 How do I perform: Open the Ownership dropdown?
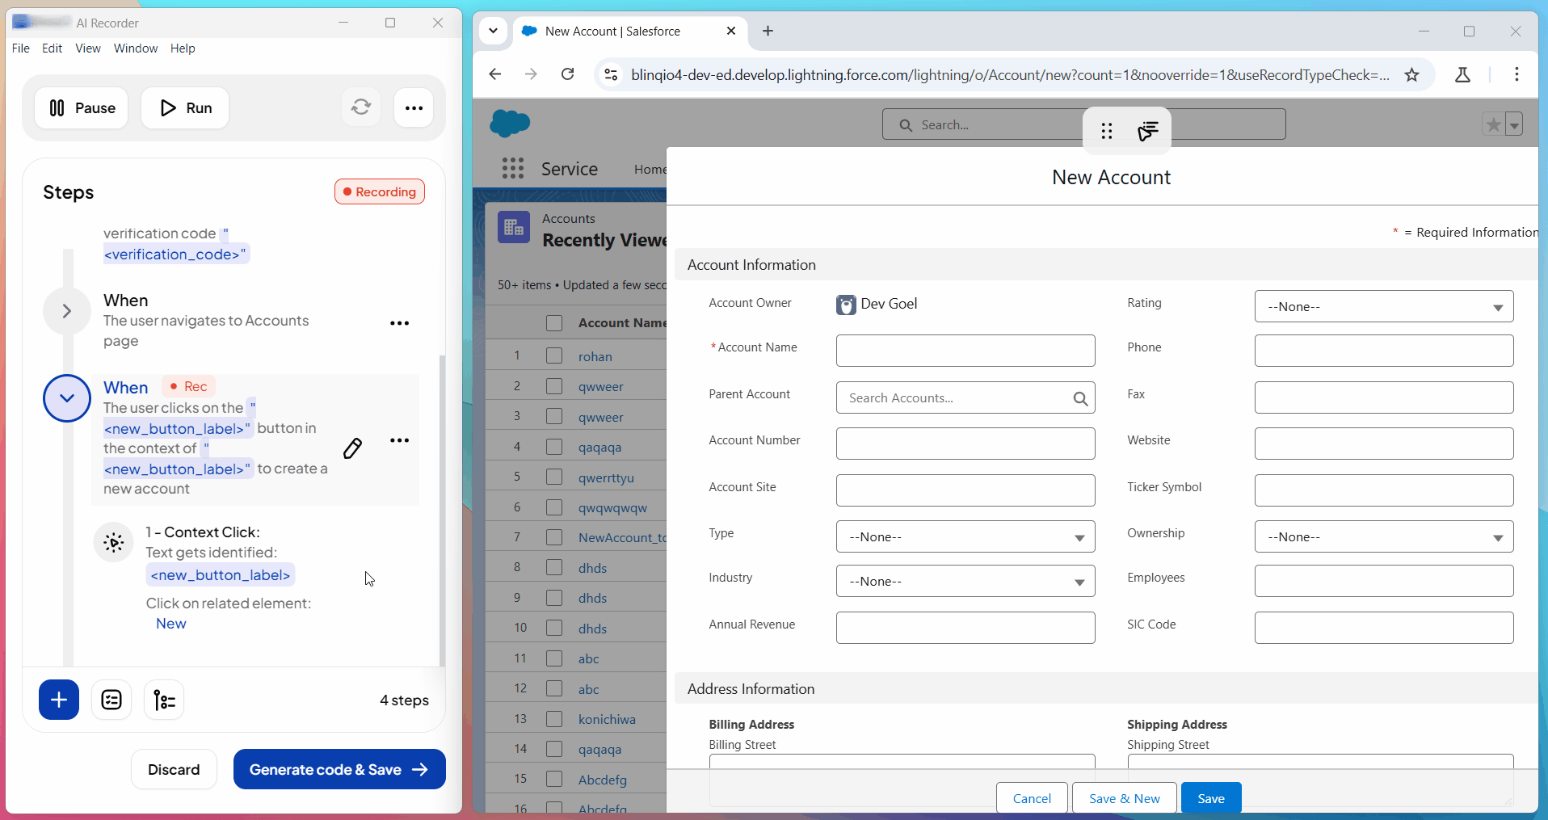(x=1383, y=536)
